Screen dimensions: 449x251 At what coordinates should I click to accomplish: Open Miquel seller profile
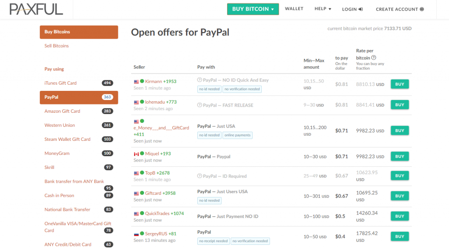pos(152,154)
